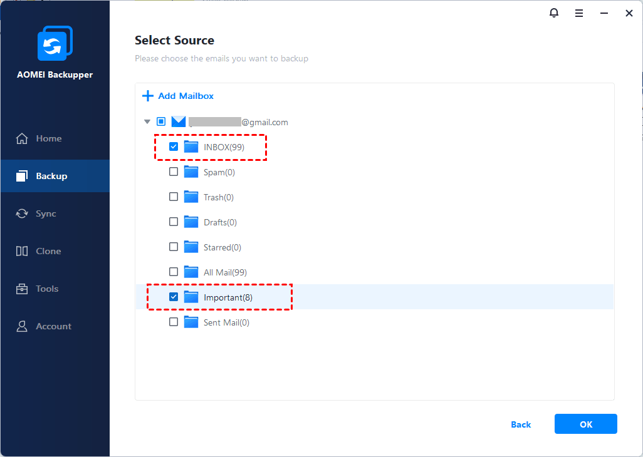Screen dimensions: 643x457
Task: Enable the All Mail(99) checkbox
Action: coord(174,272)
